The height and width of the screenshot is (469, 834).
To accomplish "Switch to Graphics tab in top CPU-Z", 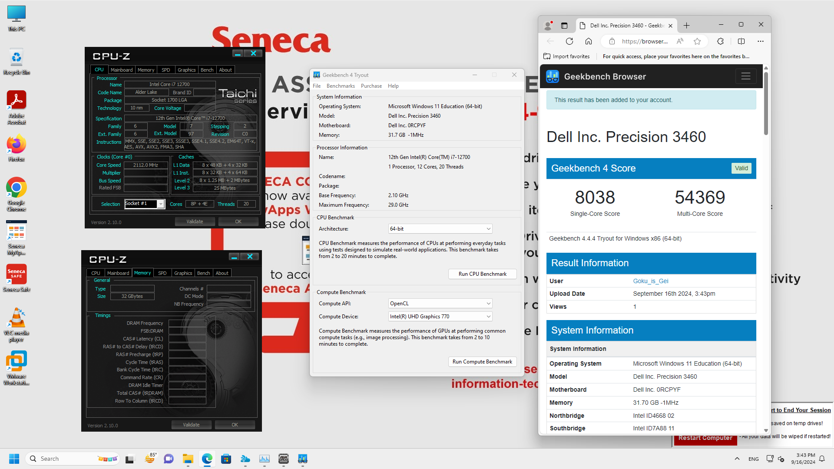I will coord(187,70).
